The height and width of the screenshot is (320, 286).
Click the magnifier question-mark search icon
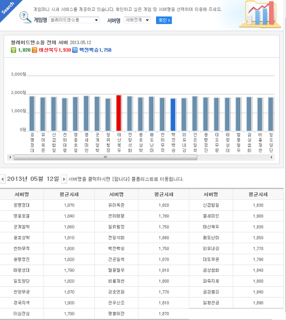(25, 17)
